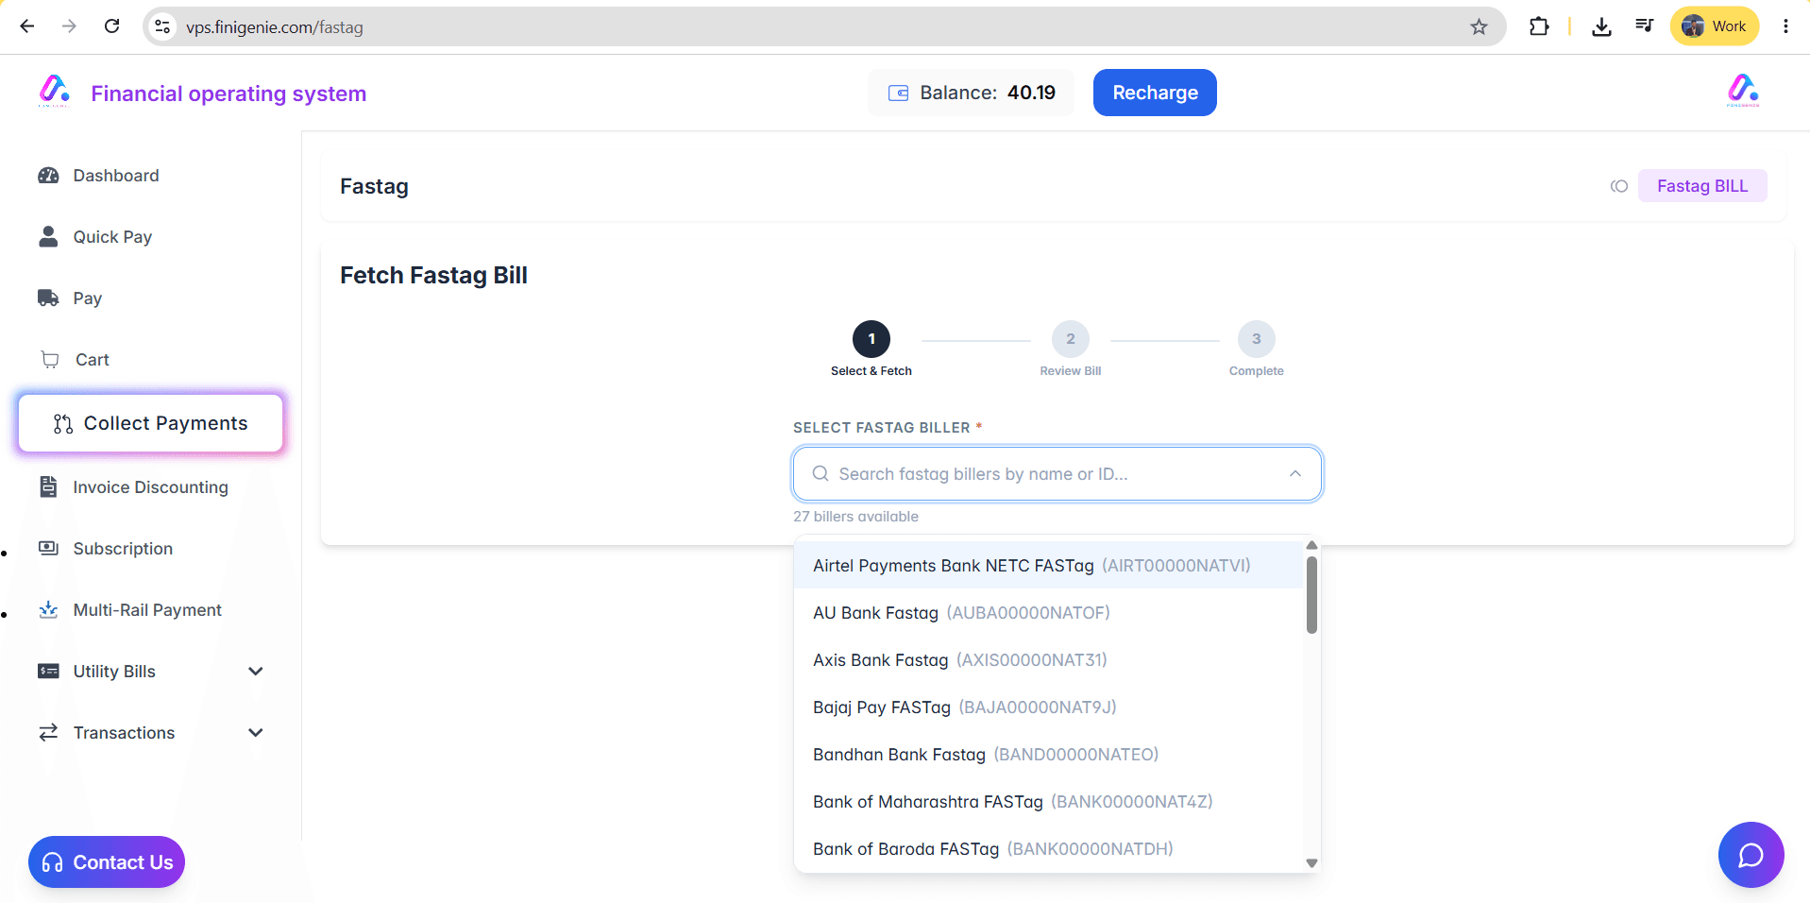Open Quick Pay in the sidebar
The width and height of the screenshot is (1810, 903).
112,237
